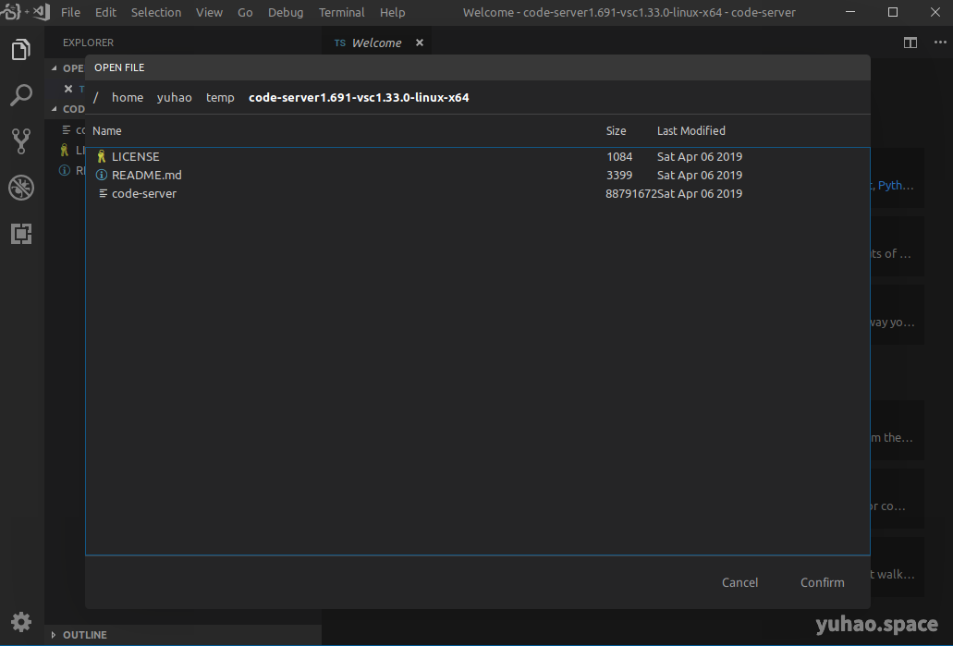
Task: Close Welcome entry in Open Editors list
Action: coord(68,89)
